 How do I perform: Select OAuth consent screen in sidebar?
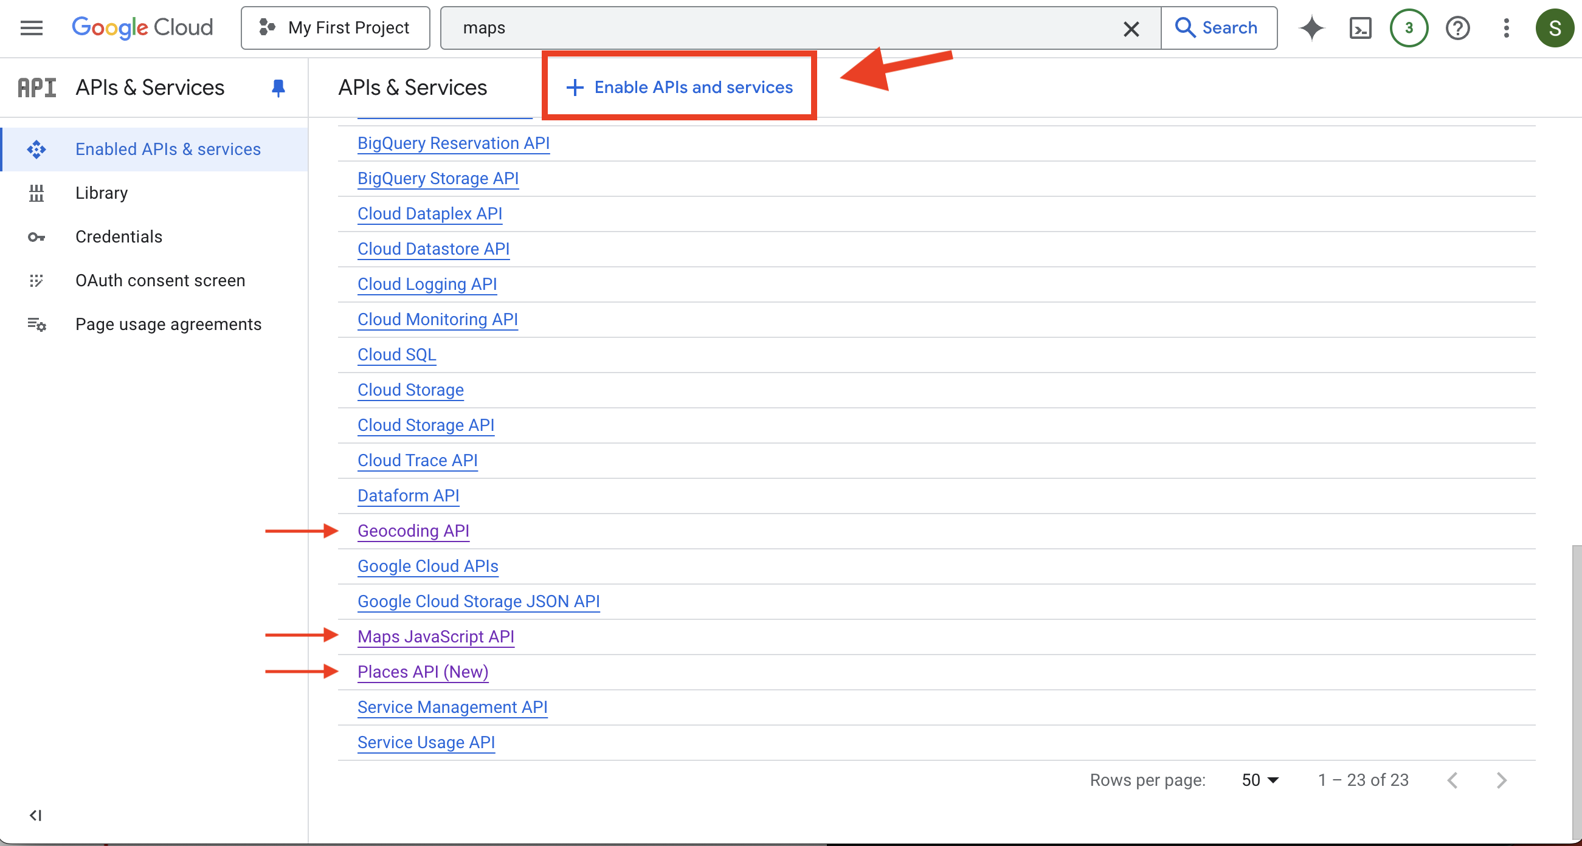click(x=160, y=281)
